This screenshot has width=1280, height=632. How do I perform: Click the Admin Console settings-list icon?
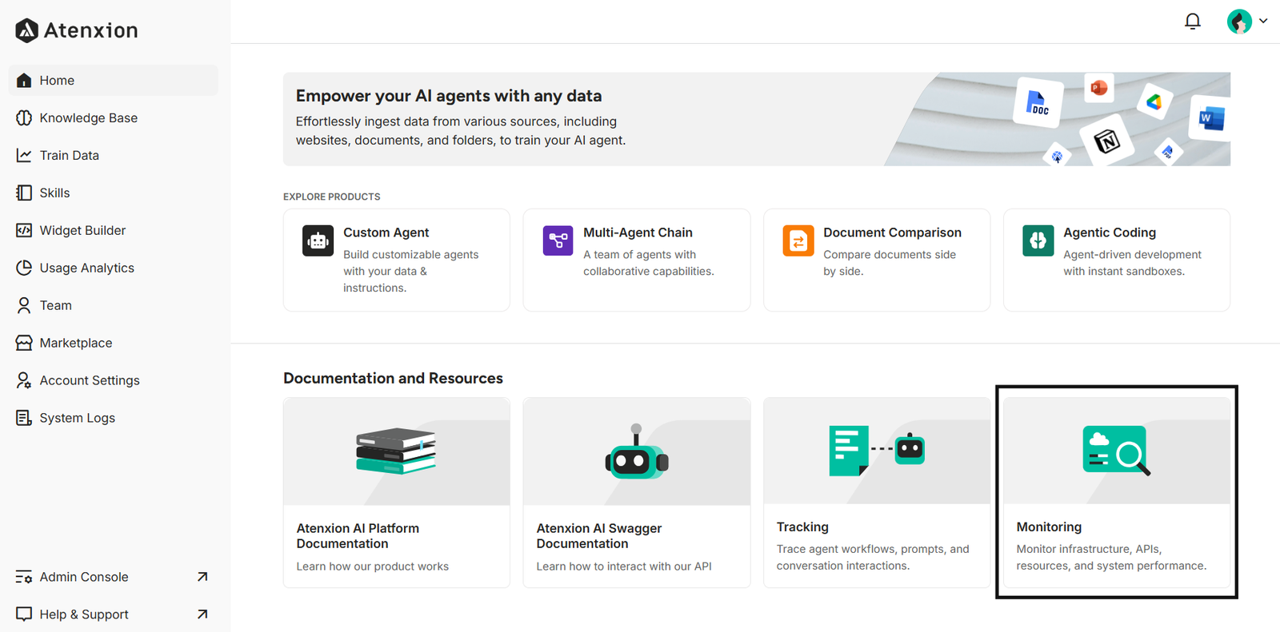(x=24, y=577)
